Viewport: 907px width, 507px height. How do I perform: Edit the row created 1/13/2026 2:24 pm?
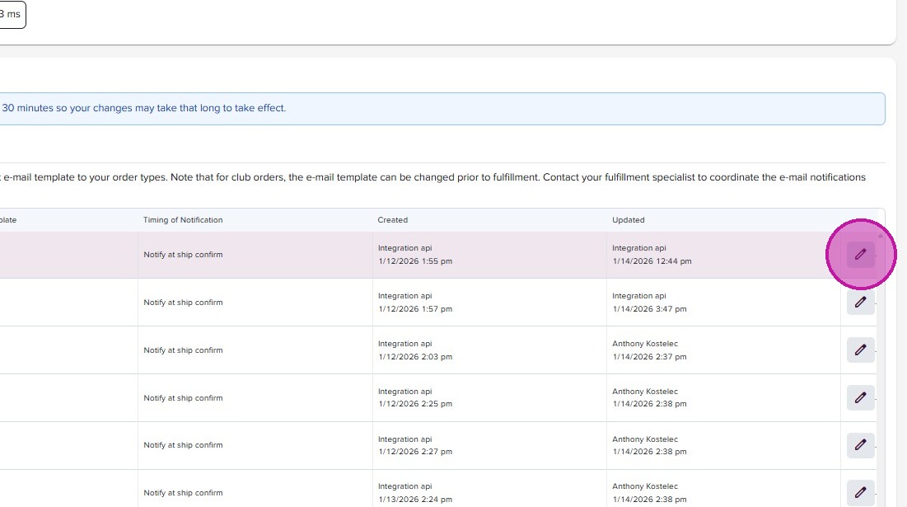pyautogui.click(x=860, y=493)
